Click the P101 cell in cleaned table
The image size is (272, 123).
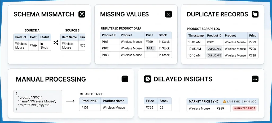click(90, 107)
